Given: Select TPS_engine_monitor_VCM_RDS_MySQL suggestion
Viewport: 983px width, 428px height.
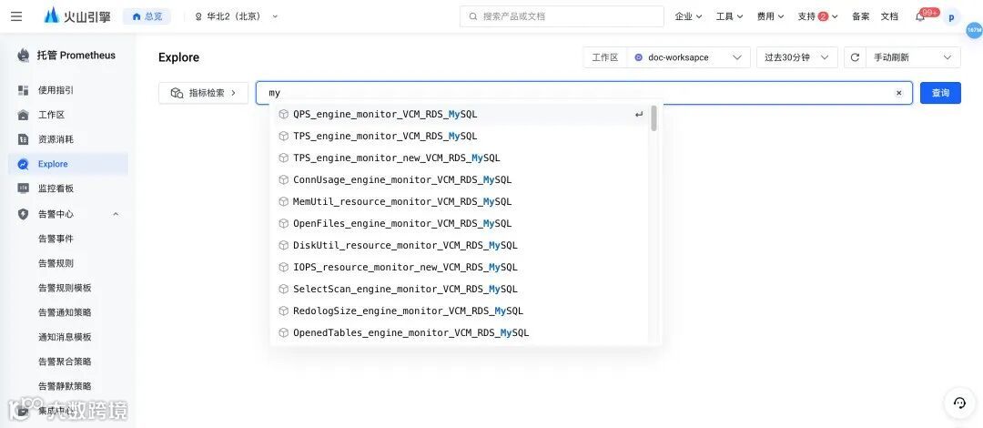Looking at the screenshot, I should coord(461,137).
